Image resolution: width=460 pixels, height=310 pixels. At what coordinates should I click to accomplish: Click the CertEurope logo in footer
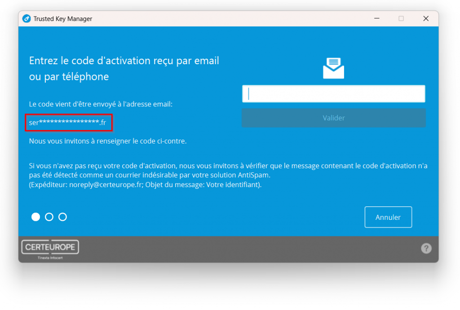(x=50, y=247)
